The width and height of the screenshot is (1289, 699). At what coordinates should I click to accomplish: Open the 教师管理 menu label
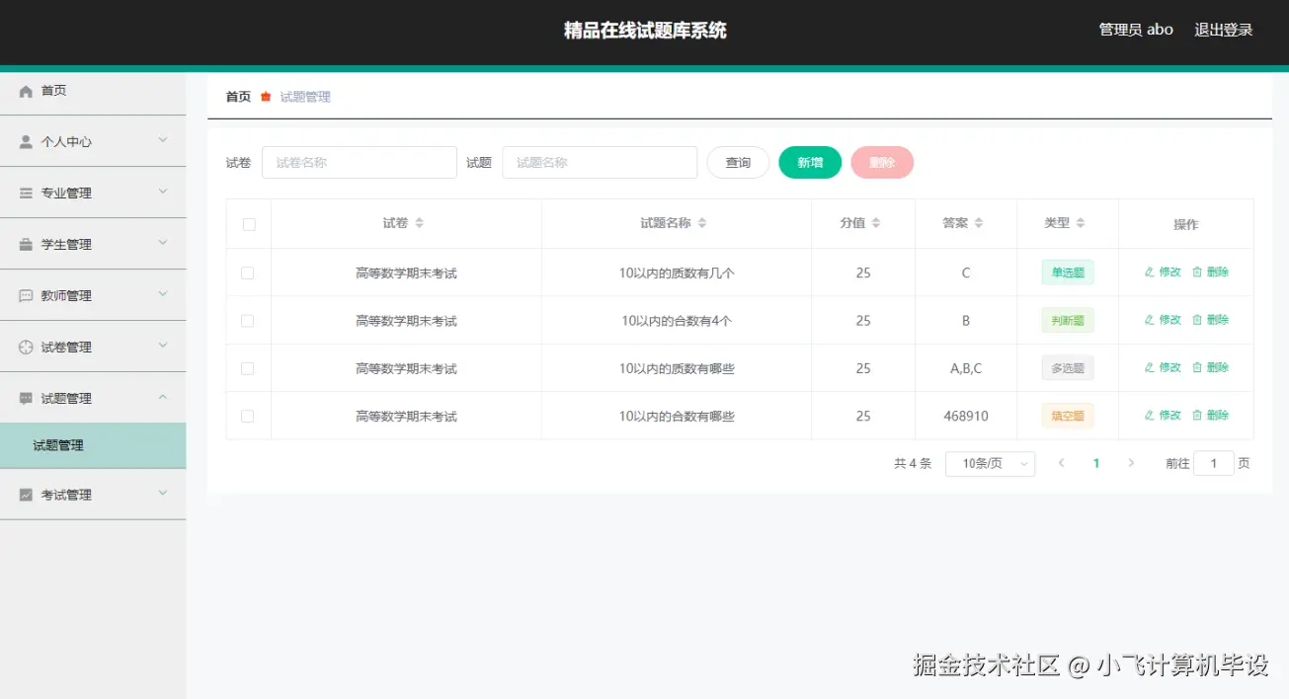pos(66,296)
